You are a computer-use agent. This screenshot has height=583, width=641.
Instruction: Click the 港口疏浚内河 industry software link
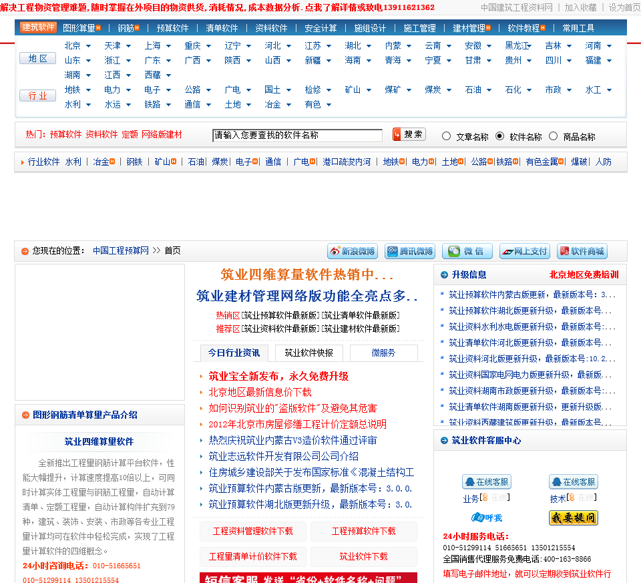click(x=347, y=162)
